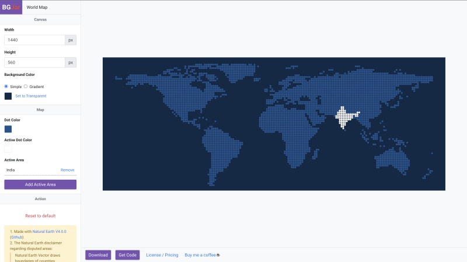The width and height of the screenshot is (467, 262).
Task: Click the px unit beside Width
Action: click(x=71, y=40)
